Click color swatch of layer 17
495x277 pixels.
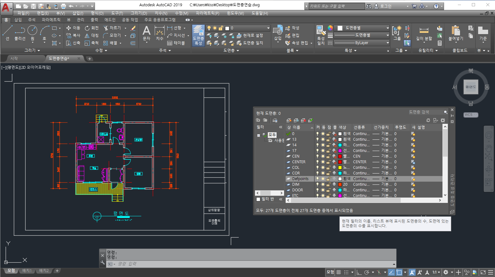[x=340, y=151]
